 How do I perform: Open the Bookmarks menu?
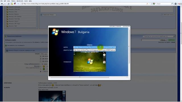click(20, 1)
